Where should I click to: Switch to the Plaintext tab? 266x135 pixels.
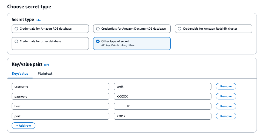pyautogui.click(x=45, y=74)
